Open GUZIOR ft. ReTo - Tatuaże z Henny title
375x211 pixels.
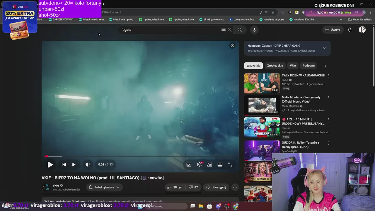point(301,145)
